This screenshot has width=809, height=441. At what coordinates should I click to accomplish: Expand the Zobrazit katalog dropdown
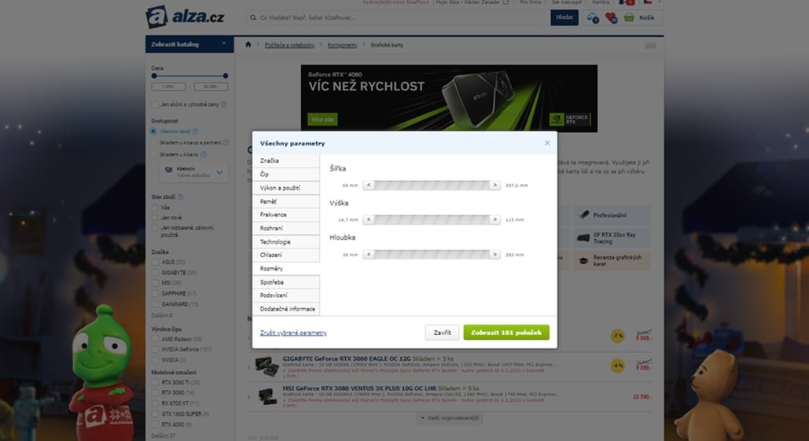coord(189,44)
